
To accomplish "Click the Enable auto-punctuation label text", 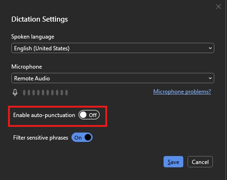I will point(44,115).
